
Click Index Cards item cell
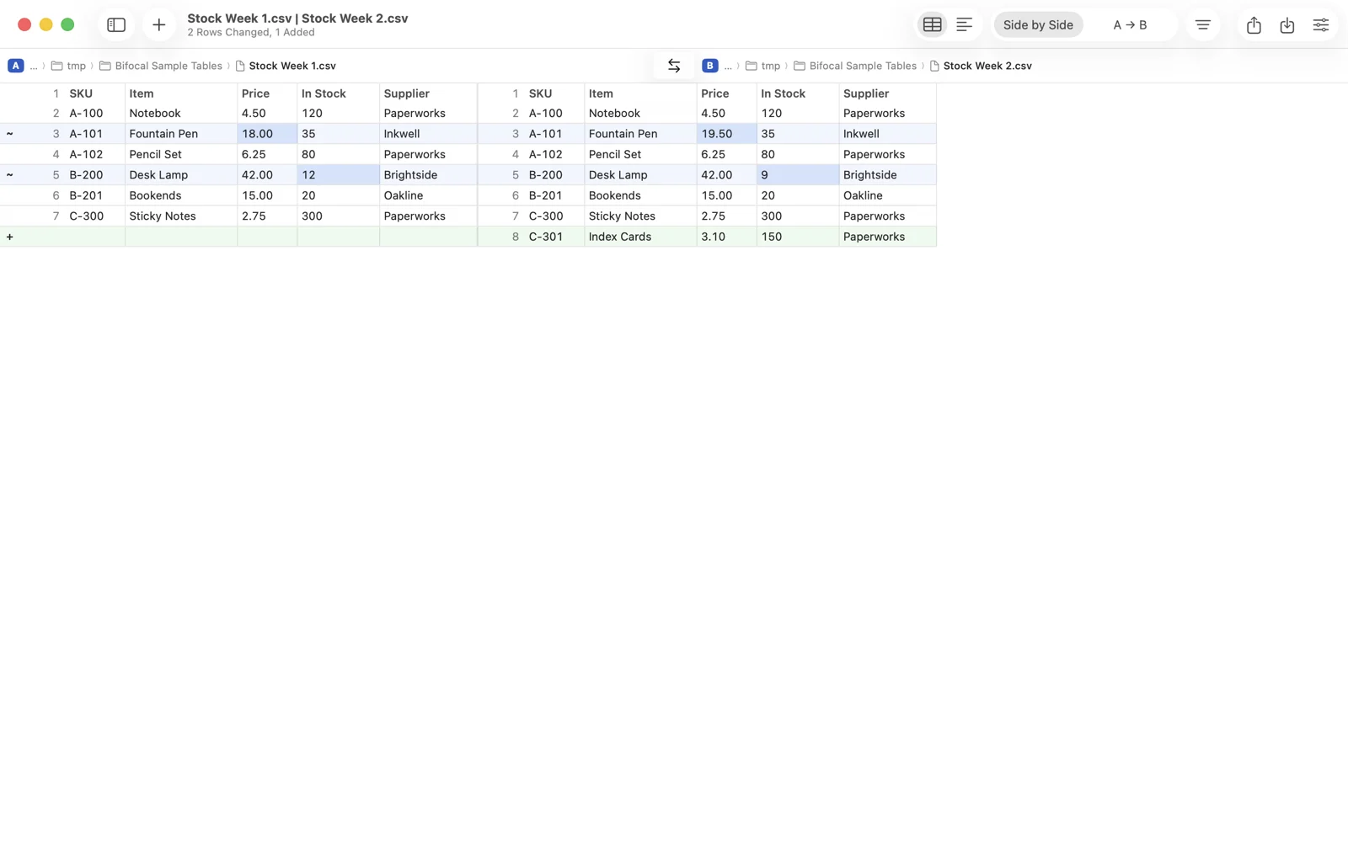tap(640, 237)
